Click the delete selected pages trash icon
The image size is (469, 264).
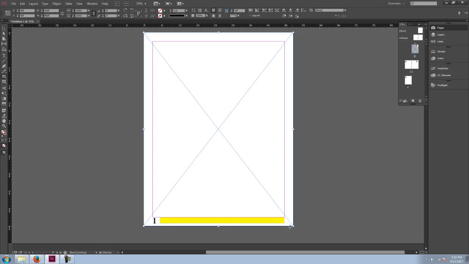[420, 101]
